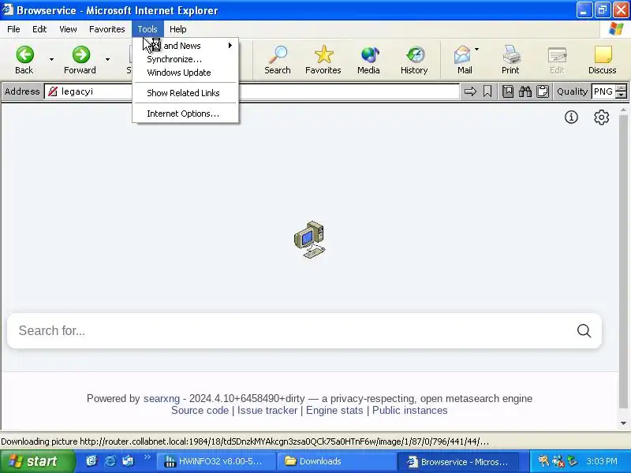Image resolution: width=631 pixels, height=473 pixels.
Task: Open the Edit menu
Action: (x=39, y=29)
